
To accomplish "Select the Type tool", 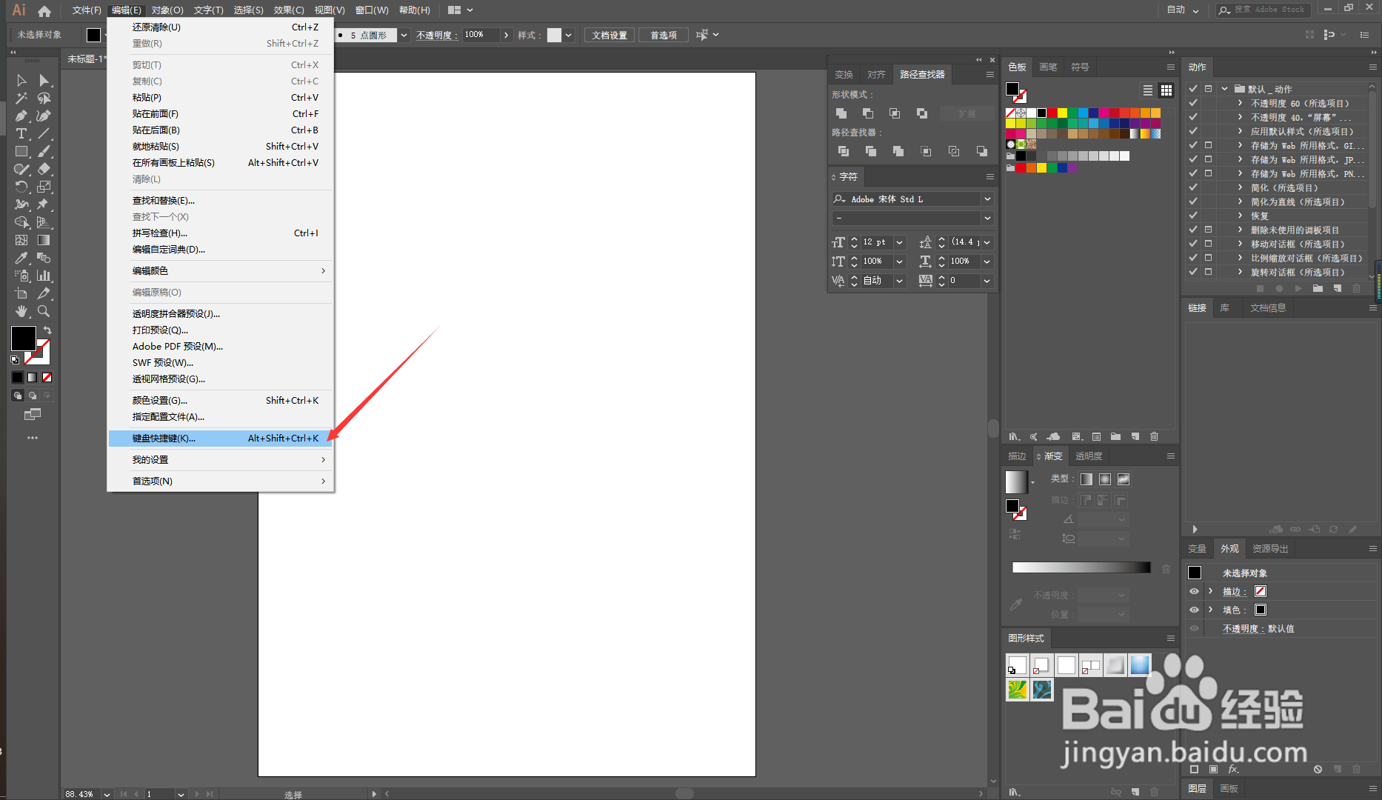I will (x=21, y=133).
